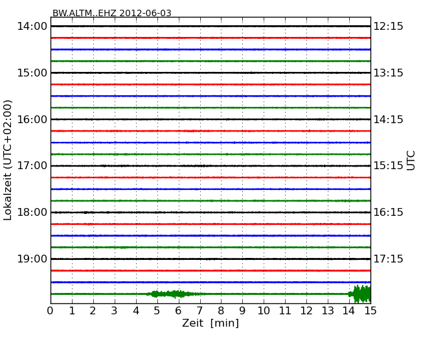Select the 19:00 local time label
The height and width of the screenshot is (337, 421).
click(32, 259)
